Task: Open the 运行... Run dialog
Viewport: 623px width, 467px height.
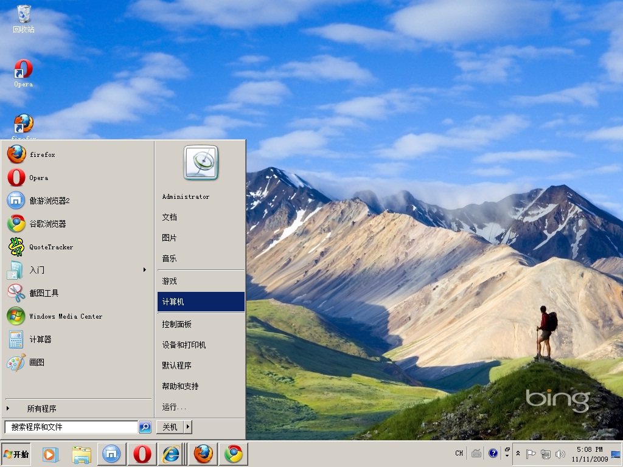Action: point(201,407)
